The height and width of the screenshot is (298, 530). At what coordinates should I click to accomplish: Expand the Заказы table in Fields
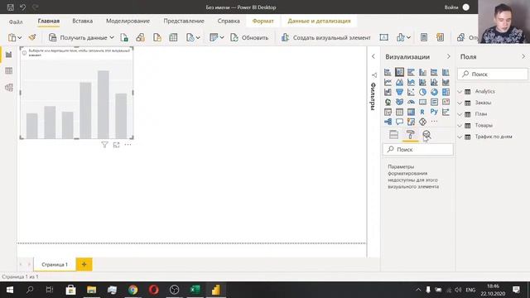pos(460,103)
